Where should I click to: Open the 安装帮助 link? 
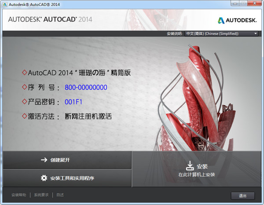tap(18, 195)
